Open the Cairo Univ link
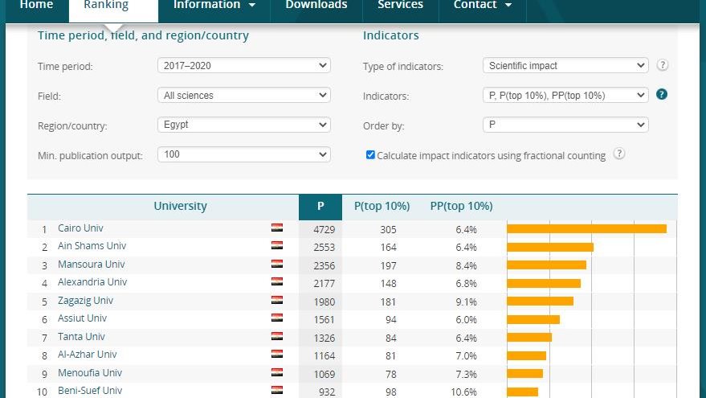The width and height of the screenshot is (706, 398). pos(80,228)
